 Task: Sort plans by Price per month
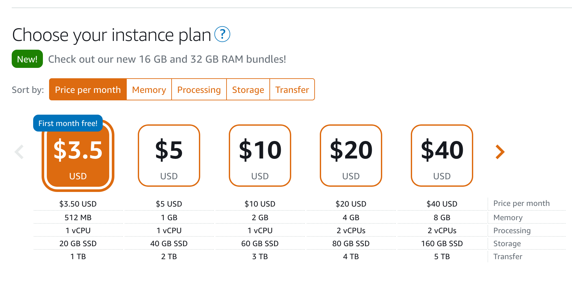pos(88,89)
